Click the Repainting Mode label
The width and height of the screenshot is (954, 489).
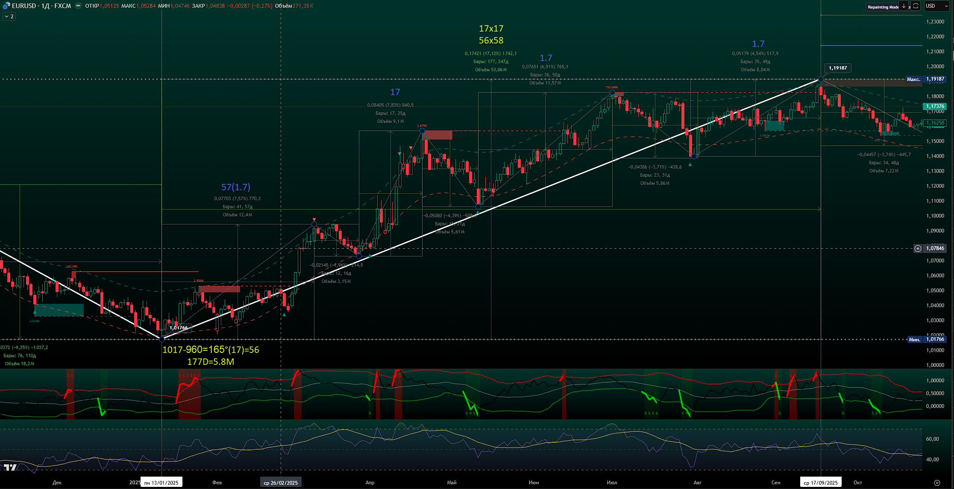coord(883,7)
